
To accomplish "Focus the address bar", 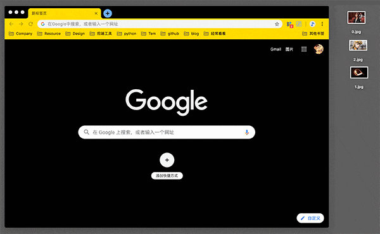I will [x=160, y=24].
